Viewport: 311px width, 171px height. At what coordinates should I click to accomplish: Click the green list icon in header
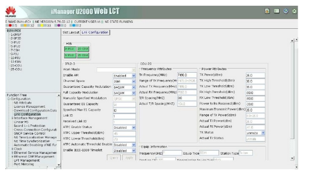[x=276, y=11]
